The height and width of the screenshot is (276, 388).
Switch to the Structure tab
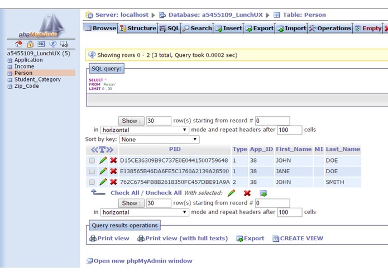tap(138, 28)
